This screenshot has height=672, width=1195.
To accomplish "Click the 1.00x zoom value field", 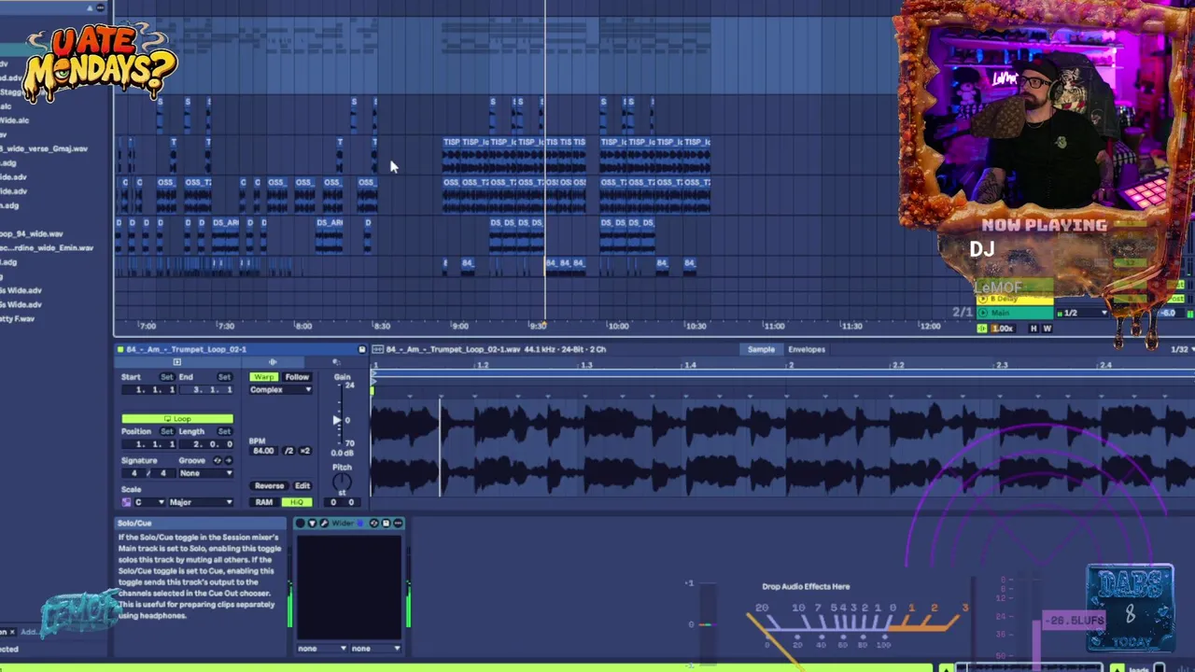I will 1003,329.
